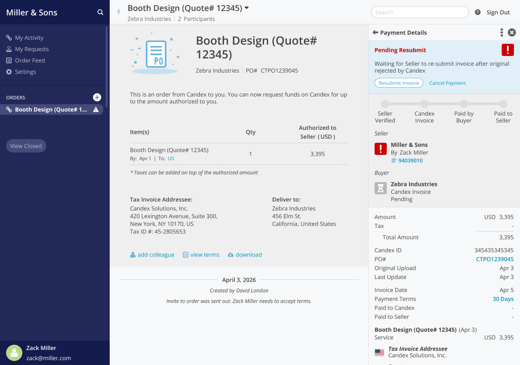This screenshot has width=520, height=365.
Task: Open PO# CTPO1239045 link in payment details
Action: 495,259
